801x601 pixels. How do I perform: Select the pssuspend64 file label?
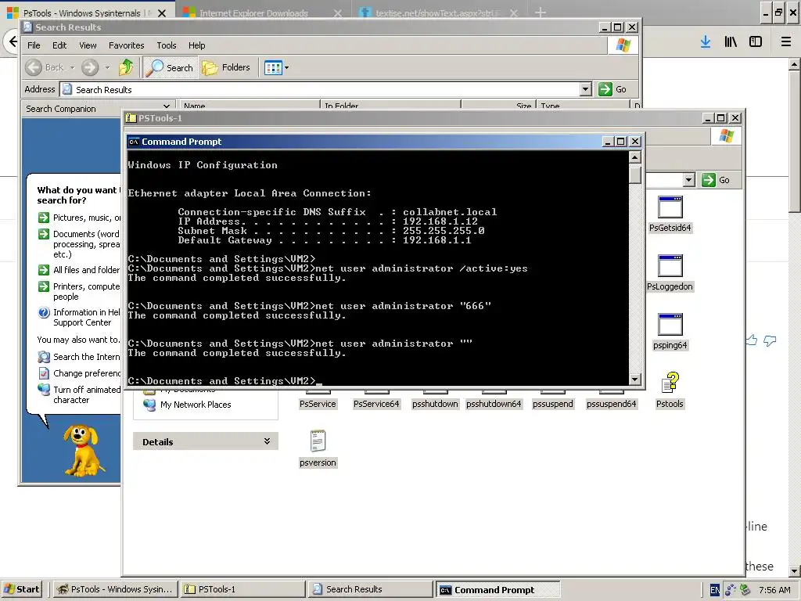[612, 404]
